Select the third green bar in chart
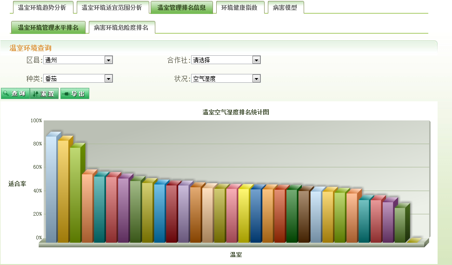This screenshot has height=265, width=452. (x=75, y=195)
